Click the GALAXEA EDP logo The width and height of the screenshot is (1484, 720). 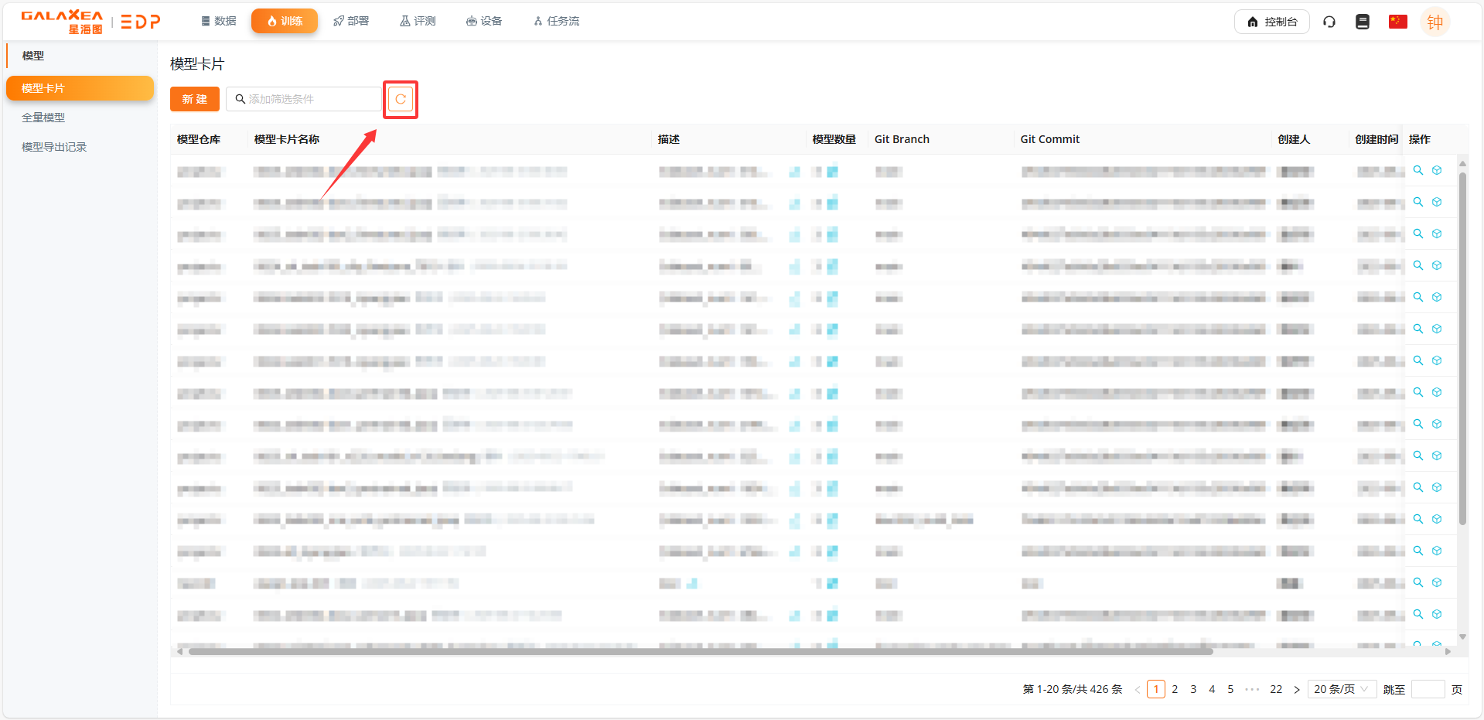[x=90, y=22]
